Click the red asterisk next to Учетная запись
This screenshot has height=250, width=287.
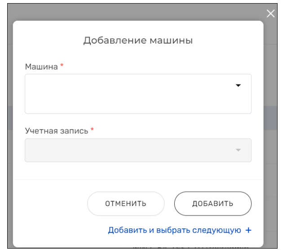(92, 131)
